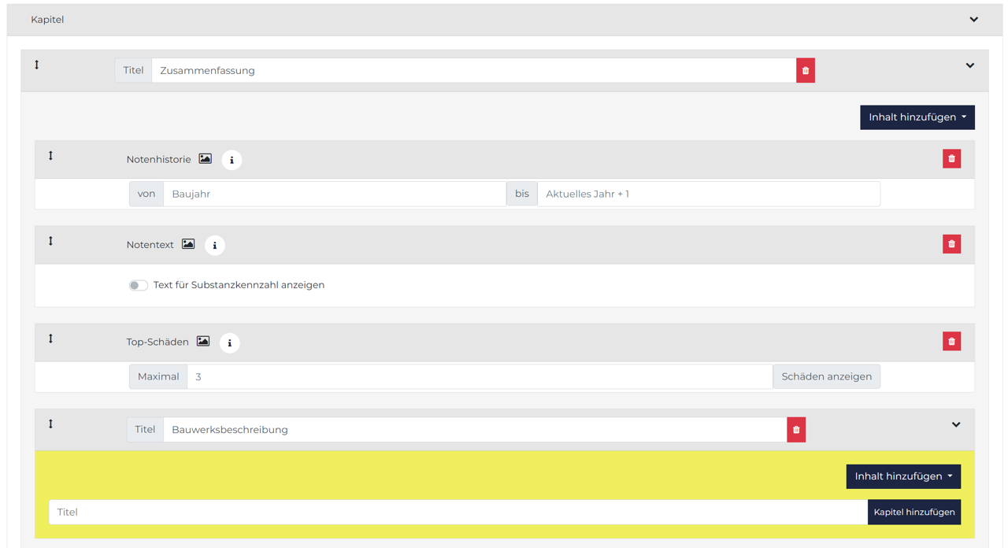
Task: Click the Notenhistorie info icon
Action: pyautogui.click(x=232, y=160)
